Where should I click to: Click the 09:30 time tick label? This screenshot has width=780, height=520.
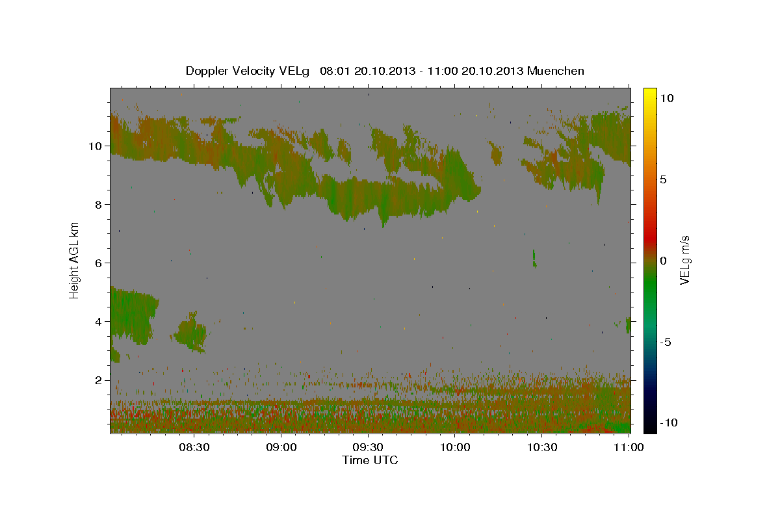(x=368, y=447)
